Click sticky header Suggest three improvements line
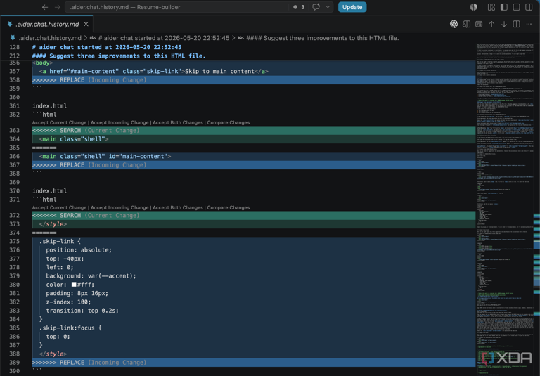This screenshot has width=540, height=376. 119,56
